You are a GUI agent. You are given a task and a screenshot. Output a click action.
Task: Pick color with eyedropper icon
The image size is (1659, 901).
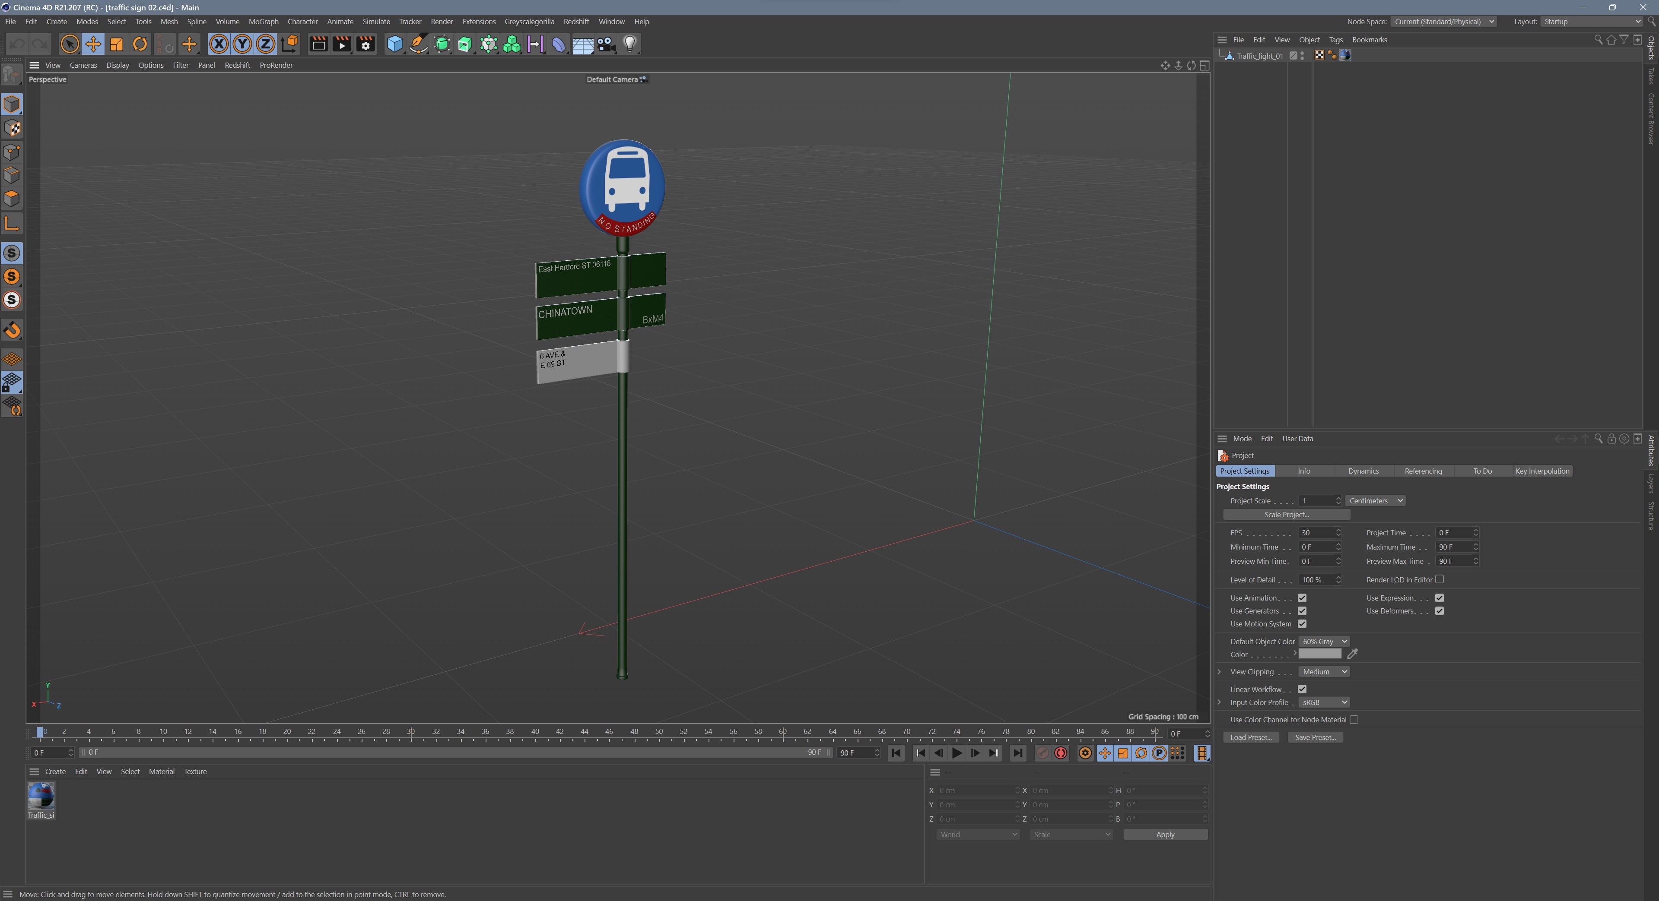[1353, 654]
